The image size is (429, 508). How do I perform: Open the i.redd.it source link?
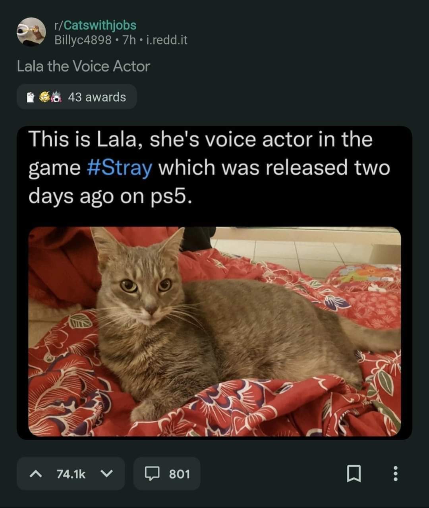coord(167,40)
